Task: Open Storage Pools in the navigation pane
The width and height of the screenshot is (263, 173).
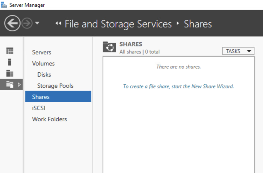Action: 55,86
